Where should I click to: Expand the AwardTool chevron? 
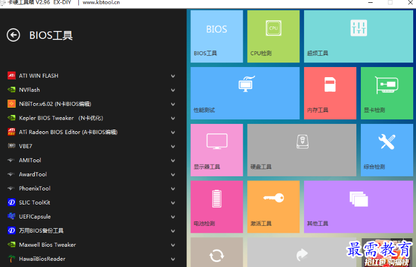point(173,175)
